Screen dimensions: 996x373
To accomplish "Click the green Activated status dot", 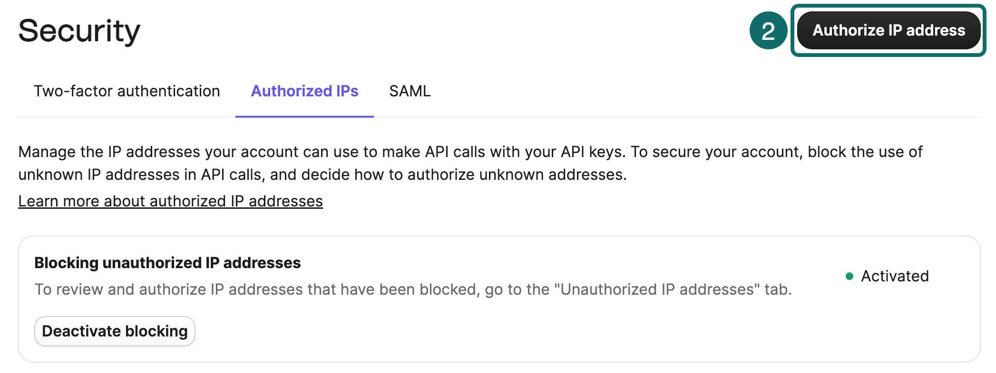I will [849, 276].
